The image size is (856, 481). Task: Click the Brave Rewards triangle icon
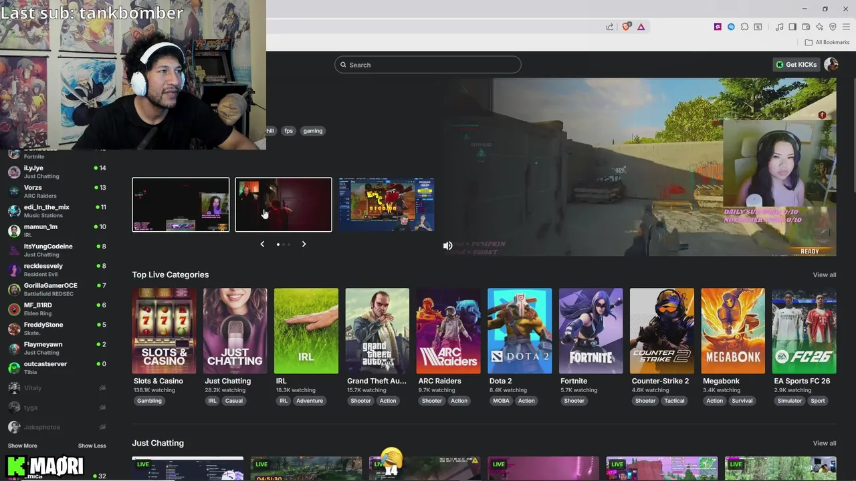point(641,27)
